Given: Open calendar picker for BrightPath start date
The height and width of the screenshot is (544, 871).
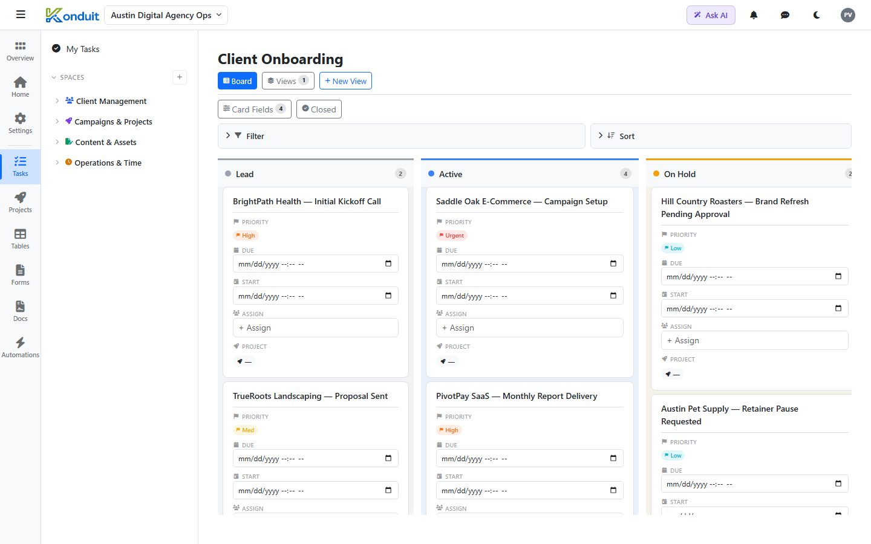Looking at the screenshot, I should click(x=388, y=296).
